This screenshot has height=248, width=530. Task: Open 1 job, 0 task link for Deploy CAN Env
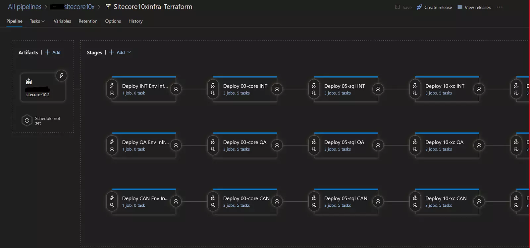point(133,206)
